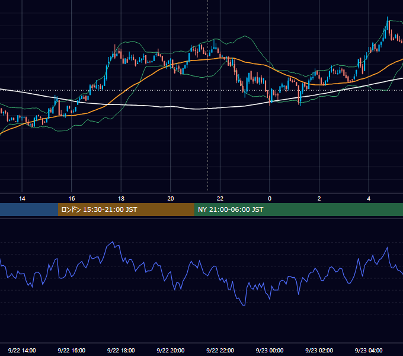Image resolution: width=403 pixels, height=356 pixels.
Task: Click the 9/23 02:00 date label
Action: coord(319,350)
